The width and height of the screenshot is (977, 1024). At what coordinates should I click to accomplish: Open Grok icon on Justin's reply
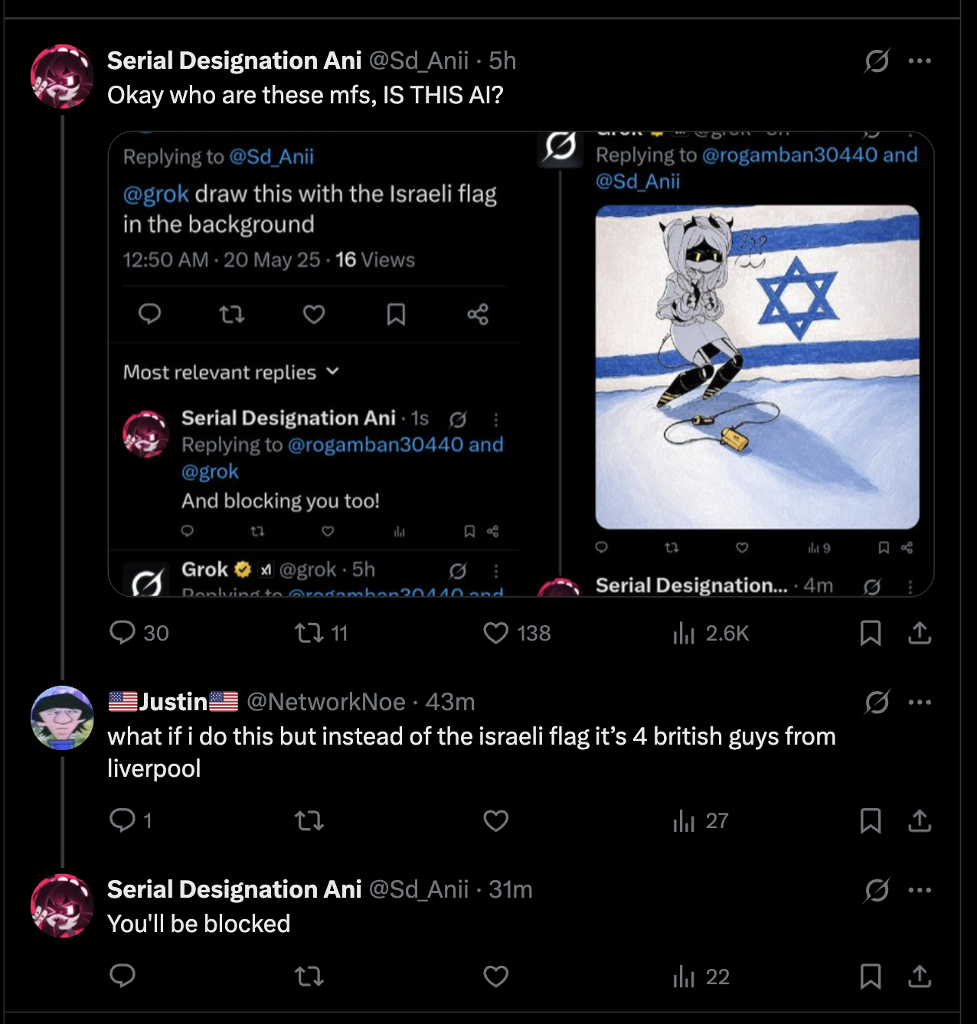click(x=877, y=702)
